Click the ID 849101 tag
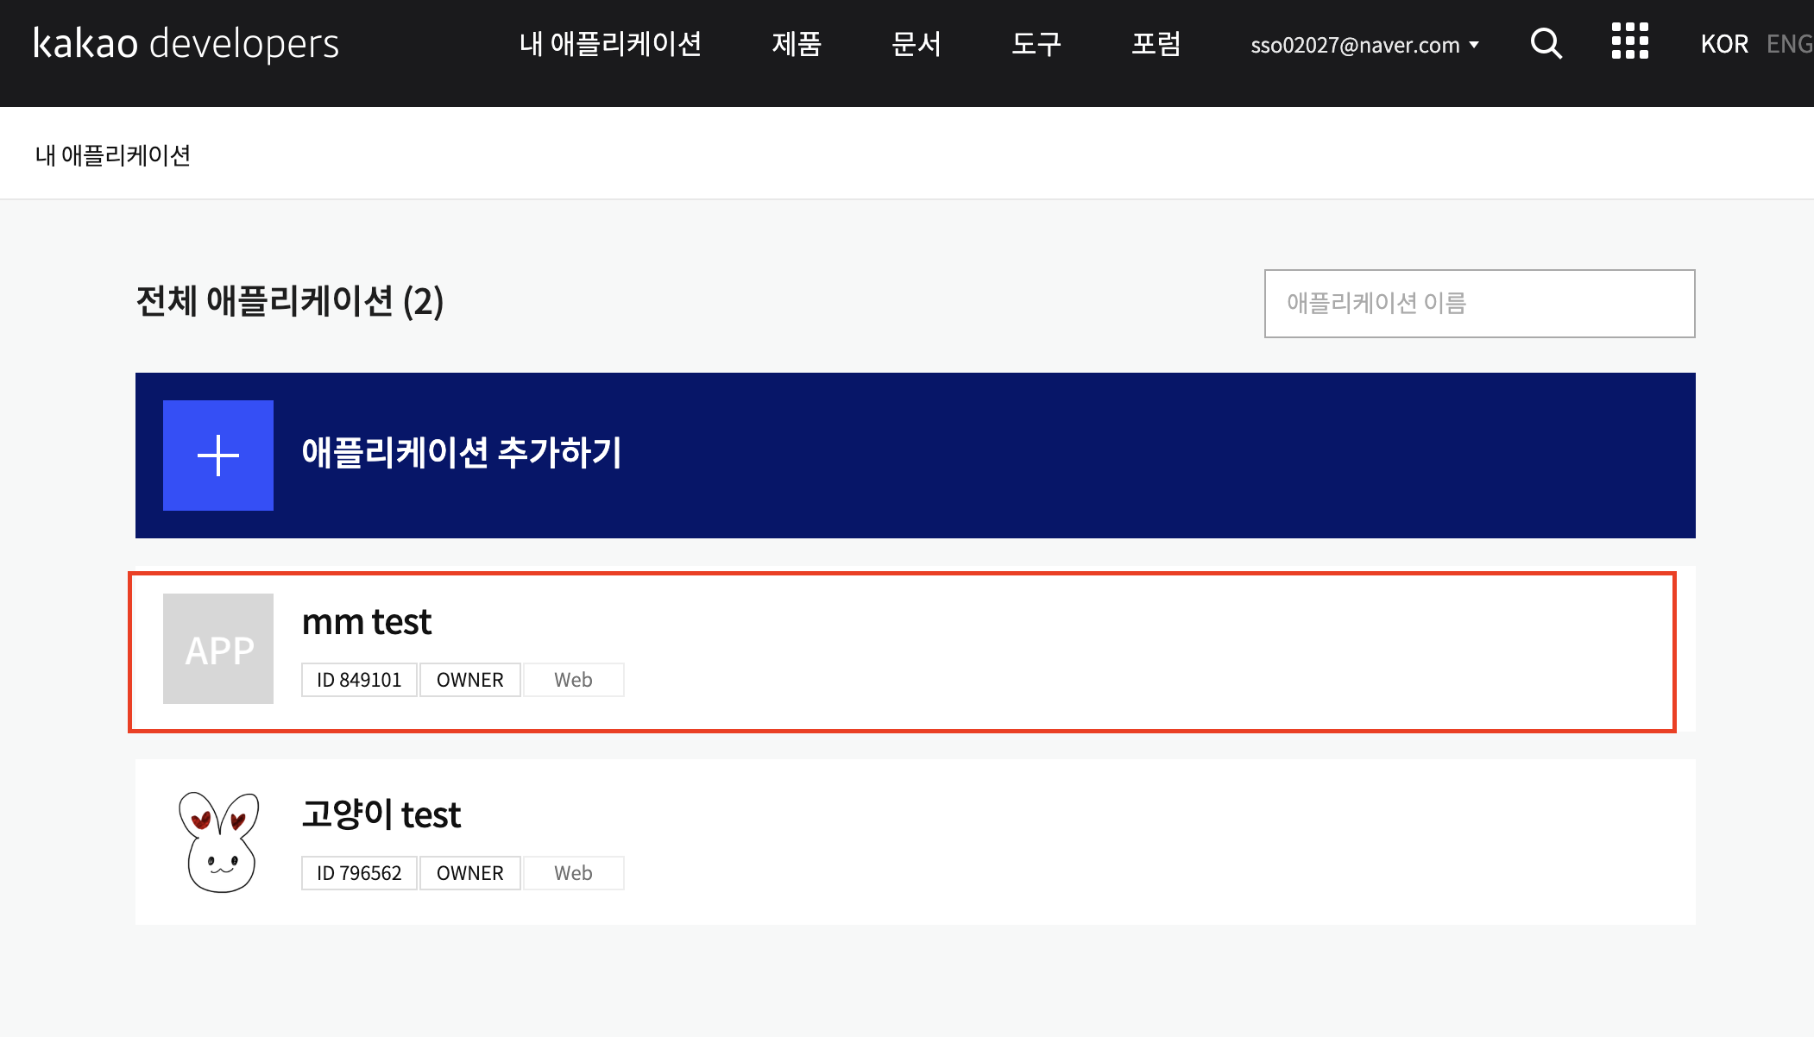 click(x=359, y=680)
